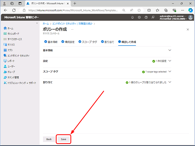The height and width of the screenshot is (146, 195).
Task: Select the 確認して作成 step tab
Action: click(127, 42)
